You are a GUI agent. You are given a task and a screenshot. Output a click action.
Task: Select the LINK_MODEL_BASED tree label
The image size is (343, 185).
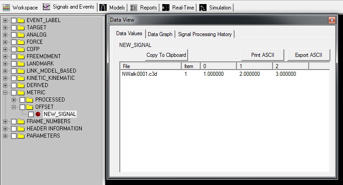tap(52, 71)
